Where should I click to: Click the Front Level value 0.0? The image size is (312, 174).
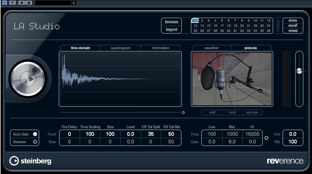pos(130,134)
